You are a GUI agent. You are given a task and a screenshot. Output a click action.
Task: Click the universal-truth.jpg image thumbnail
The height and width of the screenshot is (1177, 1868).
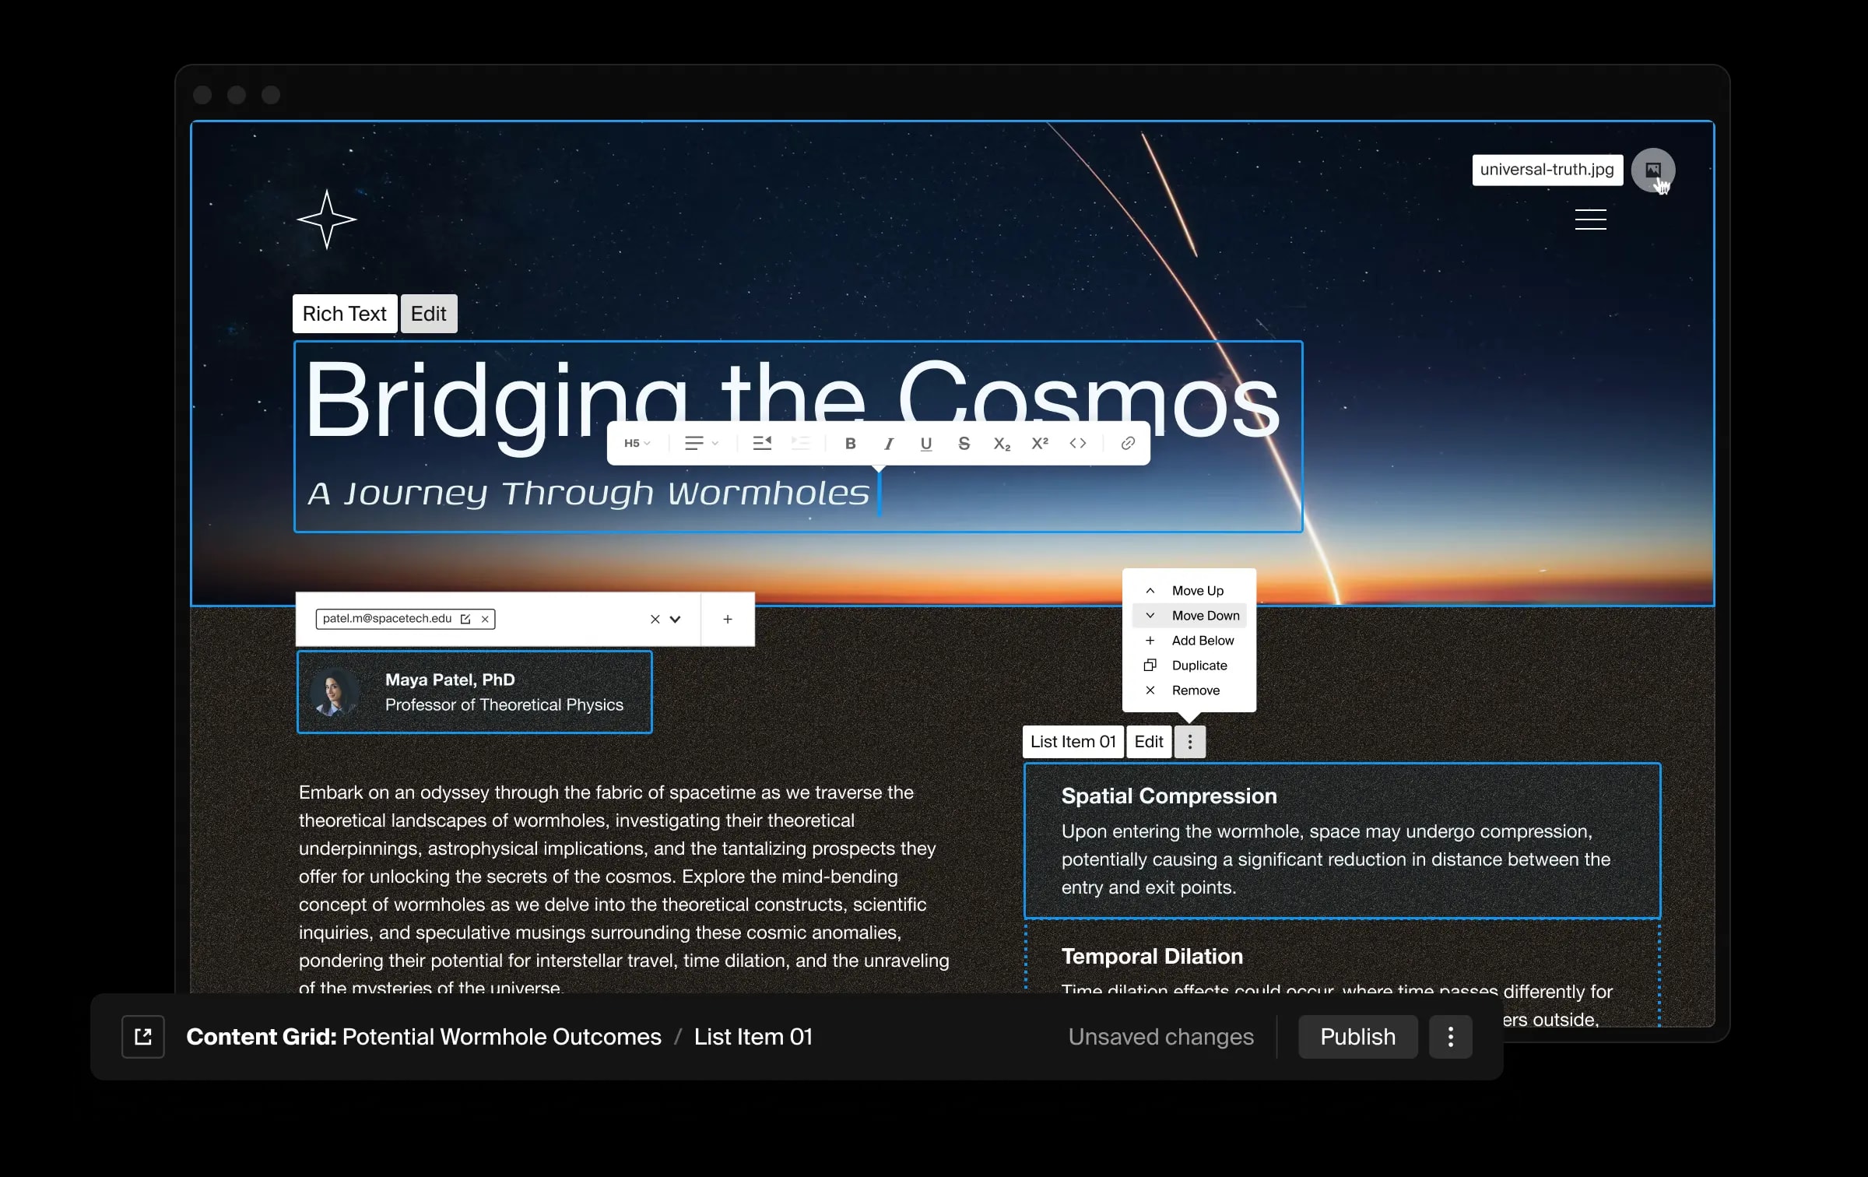point(1654,168)
